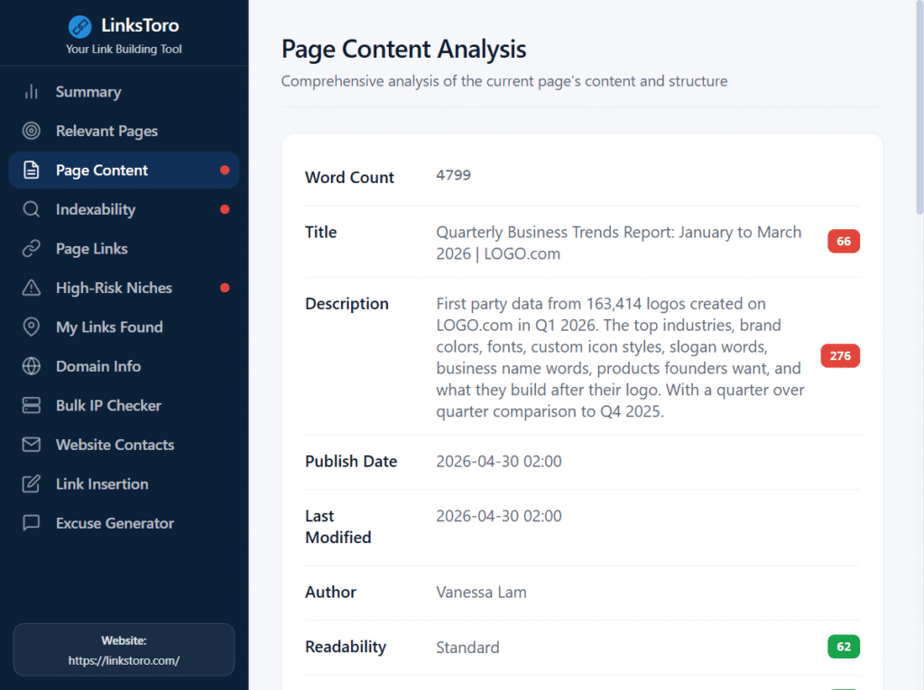Click the readability value Standard
924x690 pixels.
click(x=467, y=648)
